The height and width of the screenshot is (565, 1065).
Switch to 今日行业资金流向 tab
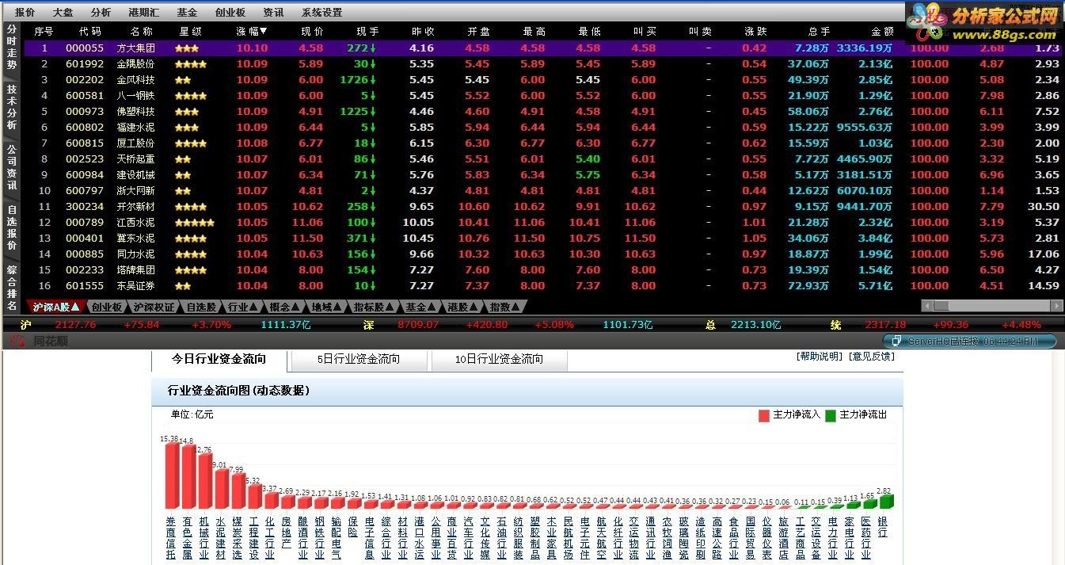[x=219, y=359]
